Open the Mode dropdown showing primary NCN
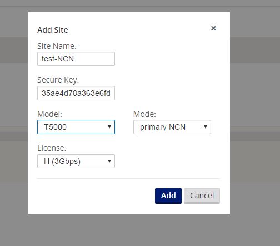Screen dimensions: 280x246 (172, 127)
